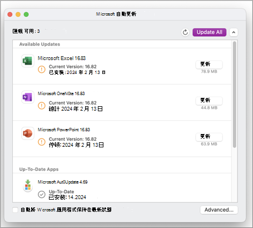
Task: Click the warning icon beside Excel version
Action: click(42, 70)
